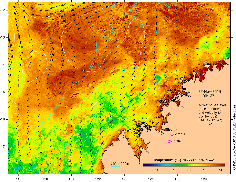The image size is (236, 182).
Task: Click the longitude label '119'
Action: (19, 179)
